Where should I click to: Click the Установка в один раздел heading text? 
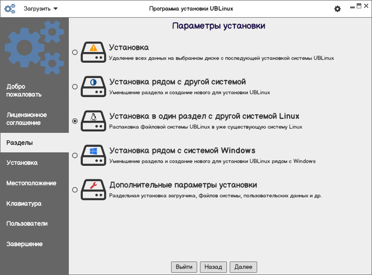pos(204,116)
